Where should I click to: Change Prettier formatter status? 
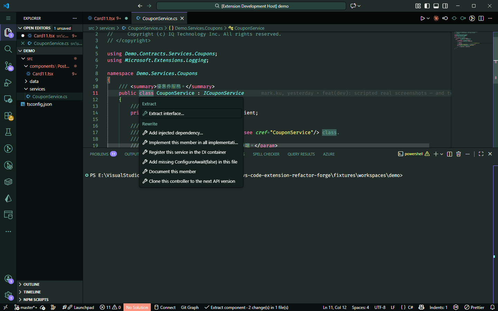point(474,307)
